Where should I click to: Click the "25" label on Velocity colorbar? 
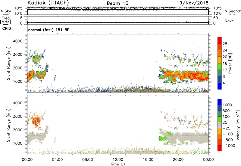click(x=225, y=123)
